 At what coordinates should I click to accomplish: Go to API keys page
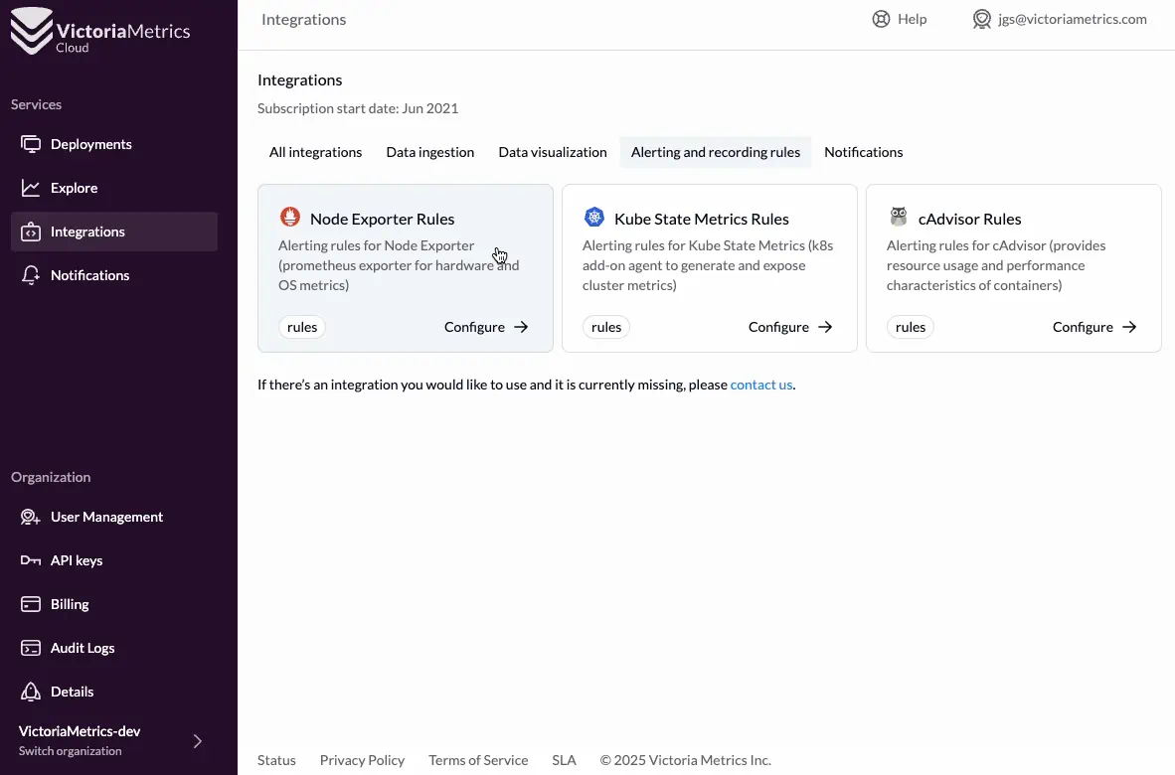(114, 560)
